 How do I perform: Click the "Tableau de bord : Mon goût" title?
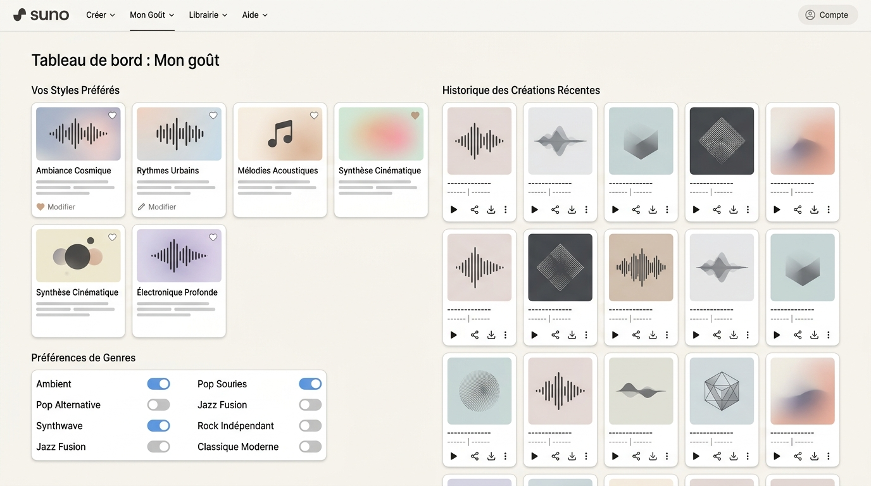125,60
